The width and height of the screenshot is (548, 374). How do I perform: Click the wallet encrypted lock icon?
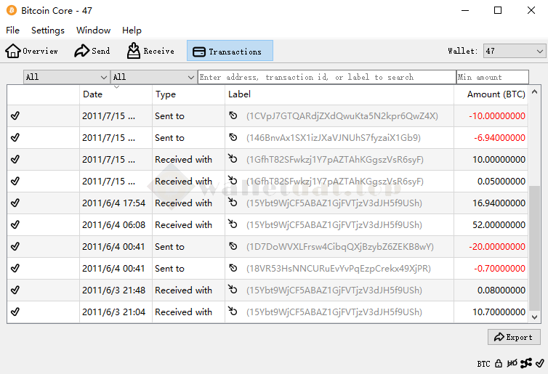(x=499, y=363)
